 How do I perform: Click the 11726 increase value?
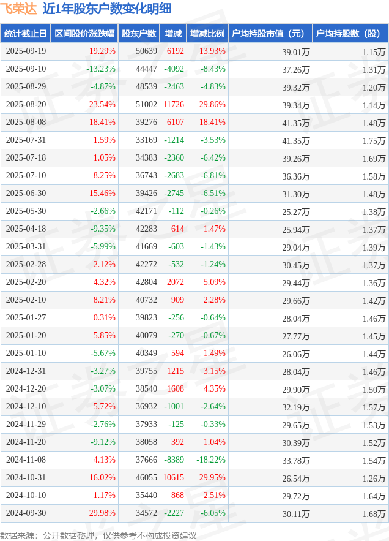coord(173,105)
